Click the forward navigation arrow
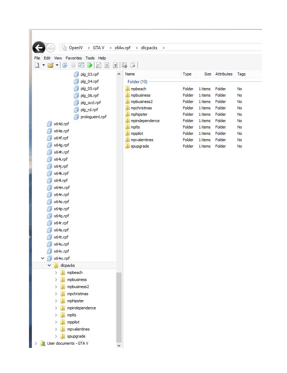The width and height of the screenshot is (287, 373). coord(51,48)
